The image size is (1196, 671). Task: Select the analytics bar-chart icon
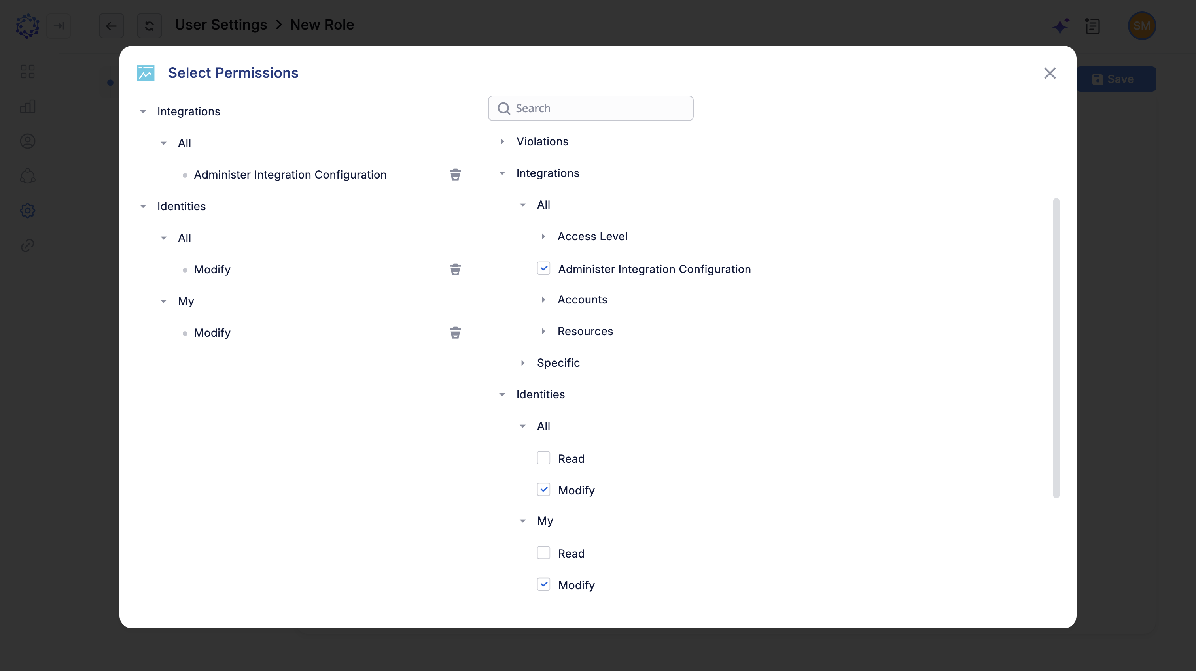click(x=27, y=106)
